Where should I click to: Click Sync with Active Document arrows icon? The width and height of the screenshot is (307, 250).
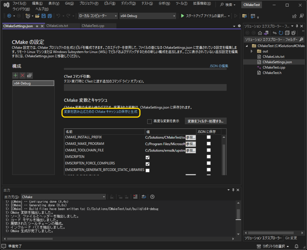click(x=275, y=33)
